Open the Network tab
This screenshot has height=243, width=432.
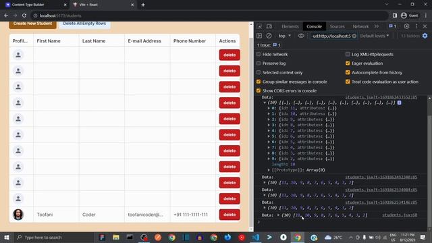360,26
